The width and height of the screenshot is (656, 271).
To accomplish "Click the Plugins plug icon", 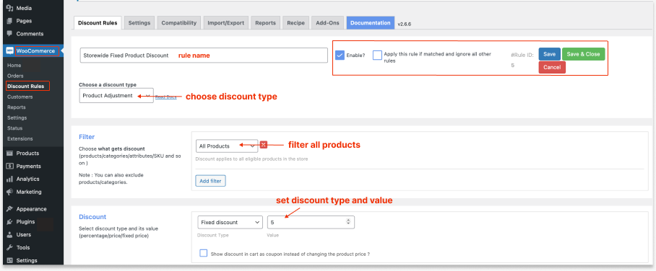I will click(9, 222).
